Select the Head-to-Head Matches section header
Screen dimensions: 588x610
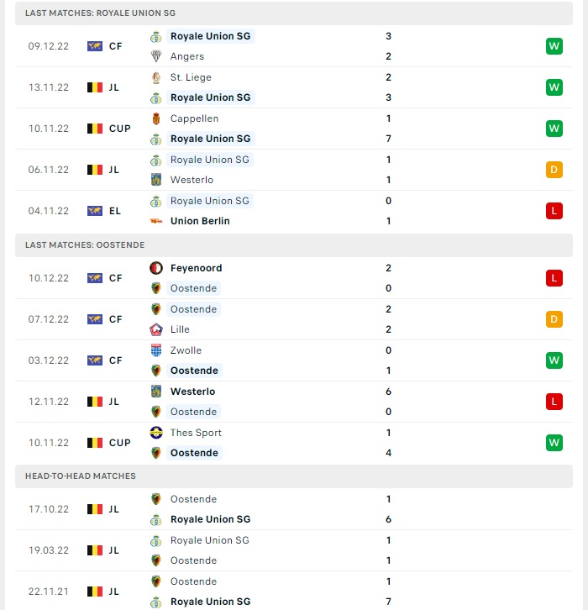(294, 476)
